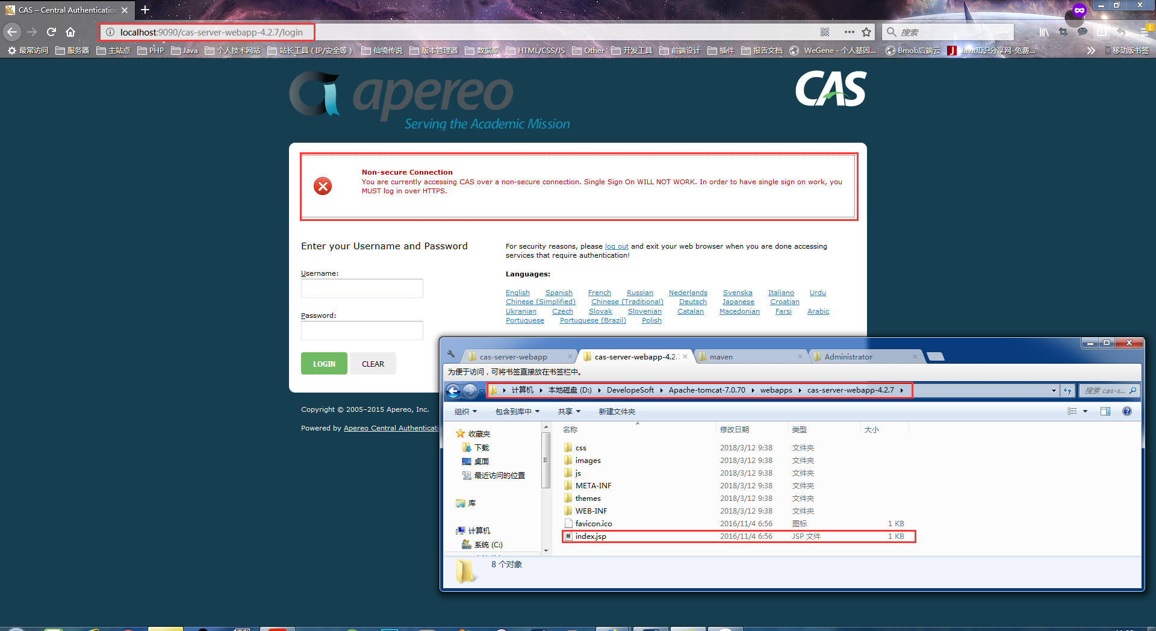Viewport: 1156px width, 631px height.
Task: Open the 包含到库中 dropdown
Action: tap(517, 411)
